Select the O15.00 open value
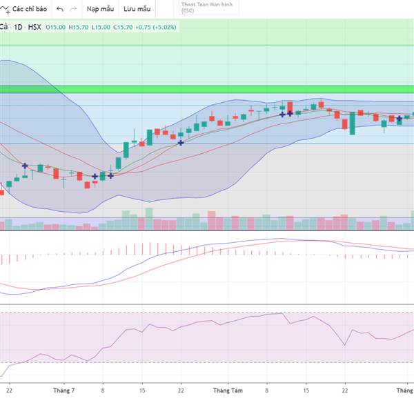Image resolution: width=414 pixels, height=414 pixels. [55, 27]
